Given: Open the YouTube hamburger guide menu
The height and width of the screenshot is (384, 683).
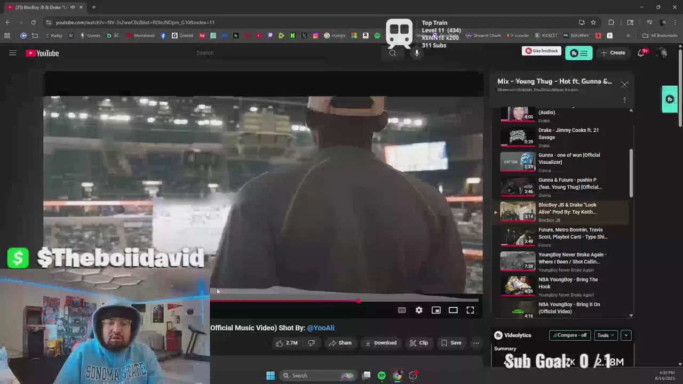Looking at the screenshot, I should [13, 53].
